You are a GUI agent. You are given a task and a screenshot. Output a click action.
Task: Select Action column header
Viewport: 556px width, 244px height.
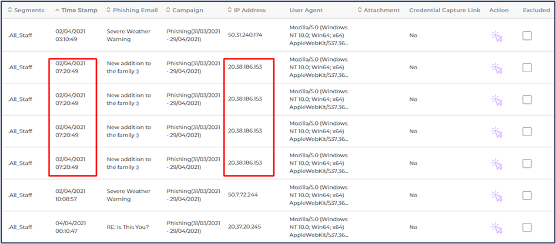pos(499,10)
